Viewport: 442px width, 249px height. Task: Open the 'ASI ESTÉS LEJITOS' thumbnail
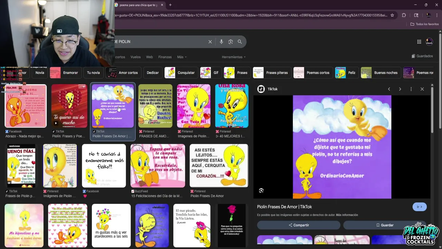(219, 166)
